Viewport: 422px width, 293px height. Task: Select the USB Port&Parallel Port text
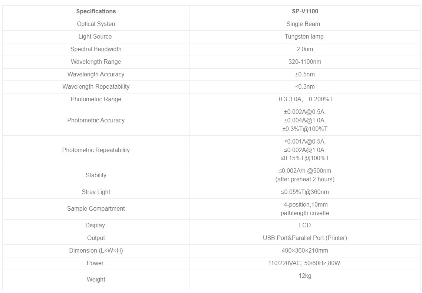(x=305, y=238)
